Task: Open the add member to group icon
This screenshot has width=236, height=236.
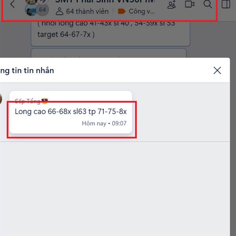Action: pyautogui.click(x=171, y=4)
